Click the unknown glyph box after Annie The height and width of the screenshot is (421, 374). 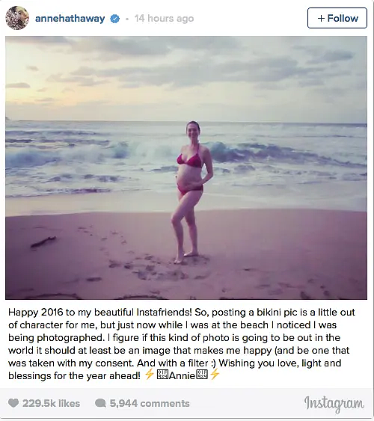[202, 375]
